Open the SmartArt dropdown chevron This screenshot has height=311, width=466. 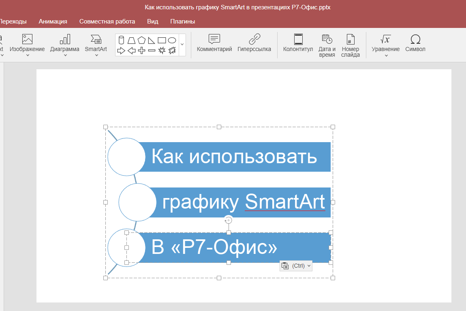tap(96, 55)
